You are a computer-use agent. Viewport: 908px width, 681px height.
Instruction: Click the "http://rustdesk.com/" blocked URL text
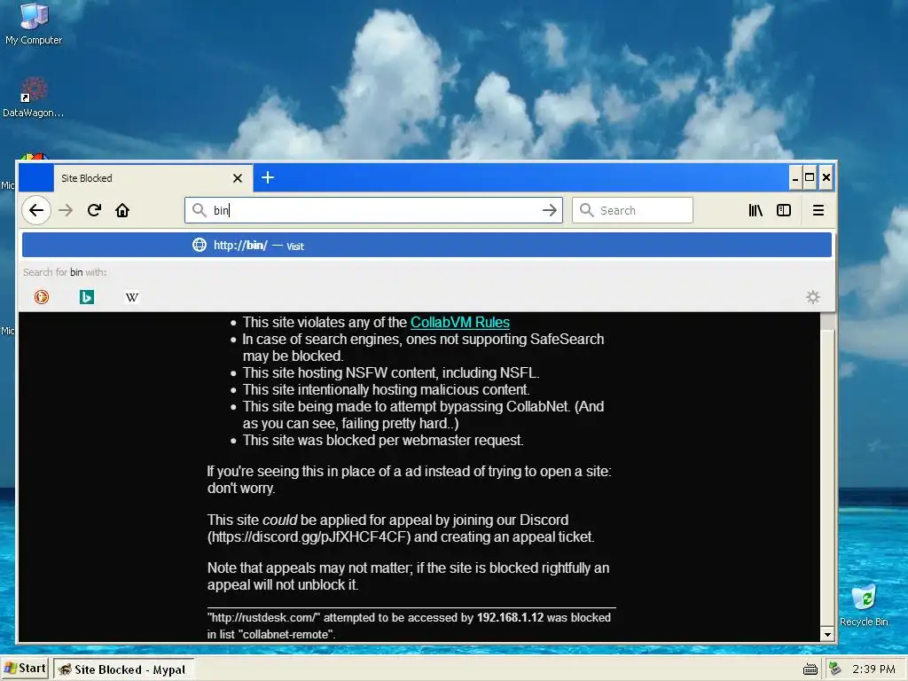[x=263, y=617]
